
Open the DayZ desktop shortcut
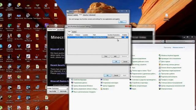click(10, 16)
